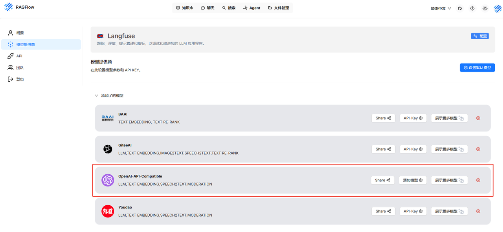
Task: Select 团队 in sidebar
Action: pos(41,68)
